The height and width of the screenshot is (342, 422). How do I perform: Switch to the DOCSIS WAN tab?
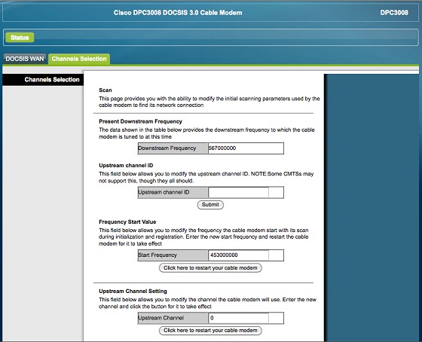(x=25, y=59)
